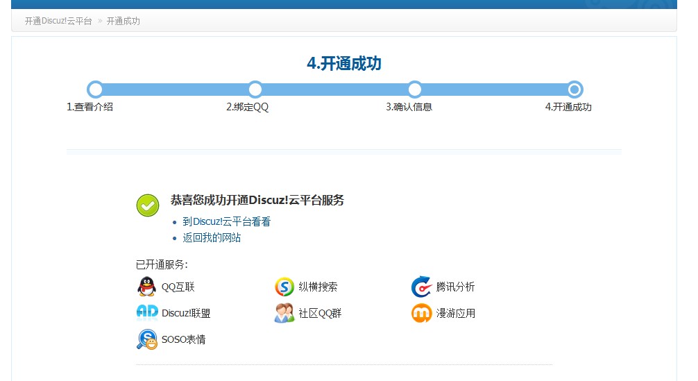Click the 社区QQ群 service name
This screenshot has height=381, width=698.
(x=320, y=314)
